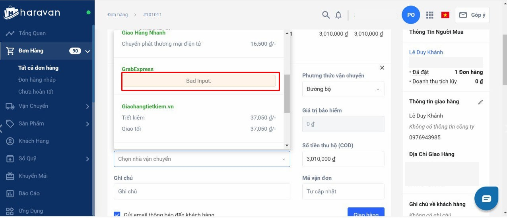Open Tổng Quan overview menu
This screenshot has width=507, height=218.
(32, 33)
